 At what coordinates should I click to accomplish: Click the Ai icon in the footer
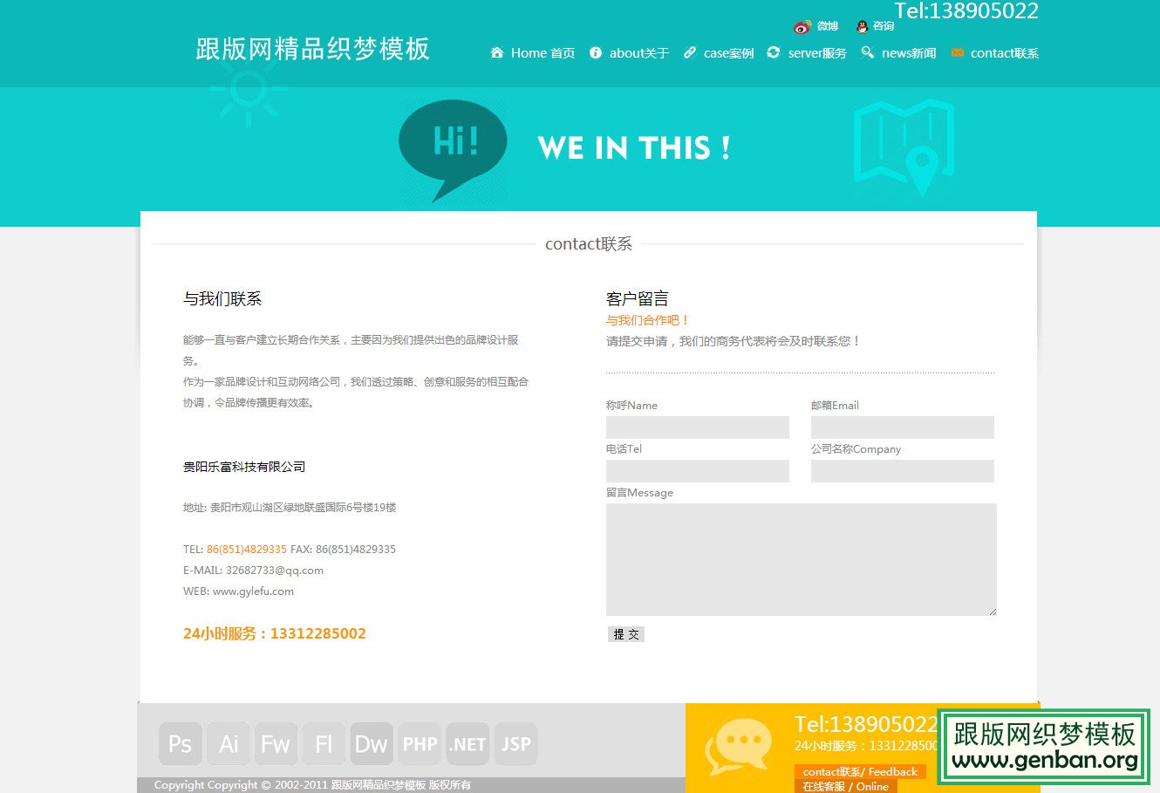pos(228,743)
